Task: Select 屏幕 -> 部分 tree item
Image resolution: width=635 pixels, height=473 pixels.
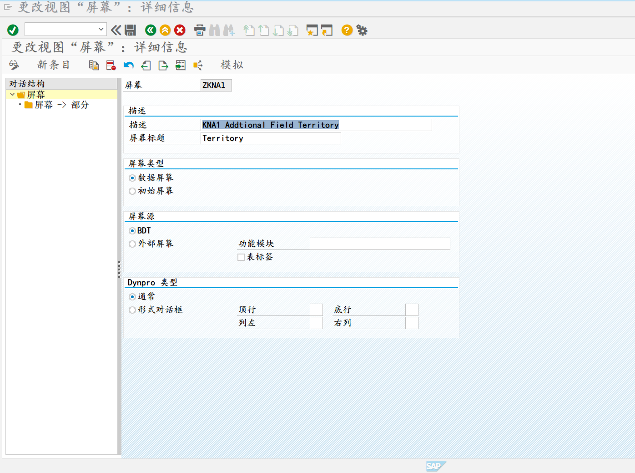Action: pos(61,105)
